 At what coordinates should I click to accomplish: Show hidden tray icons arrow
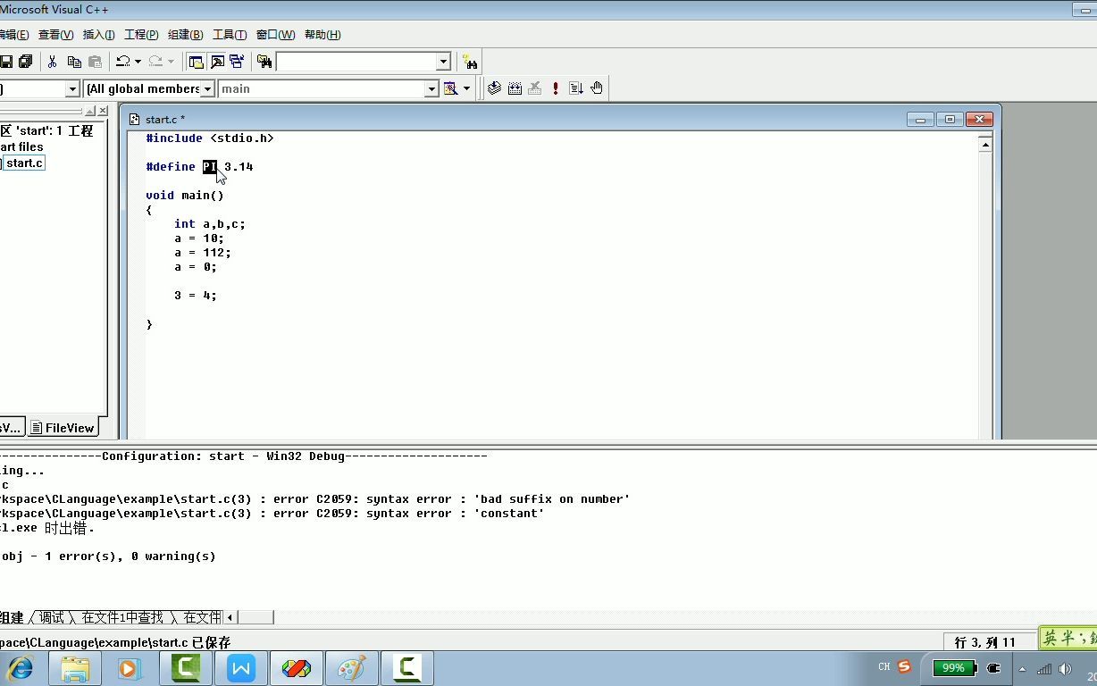click(1022, 668)
